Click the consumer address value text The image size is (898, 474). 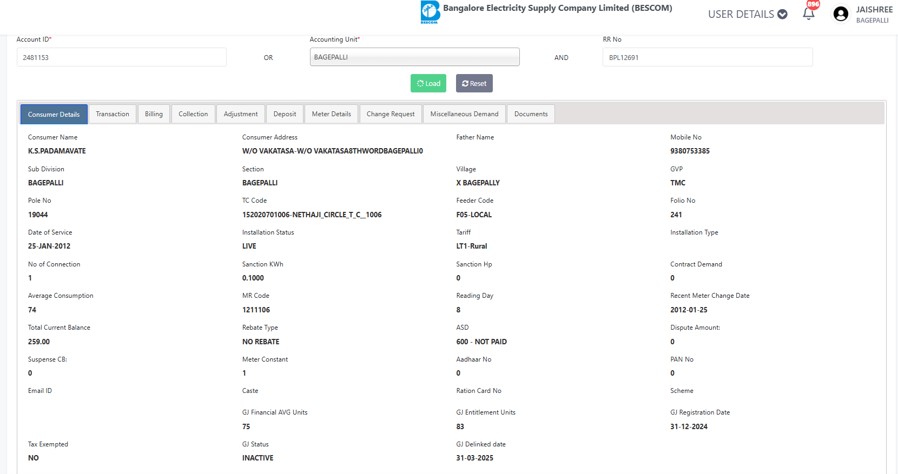pyautogui.click(x=333, y=151)
